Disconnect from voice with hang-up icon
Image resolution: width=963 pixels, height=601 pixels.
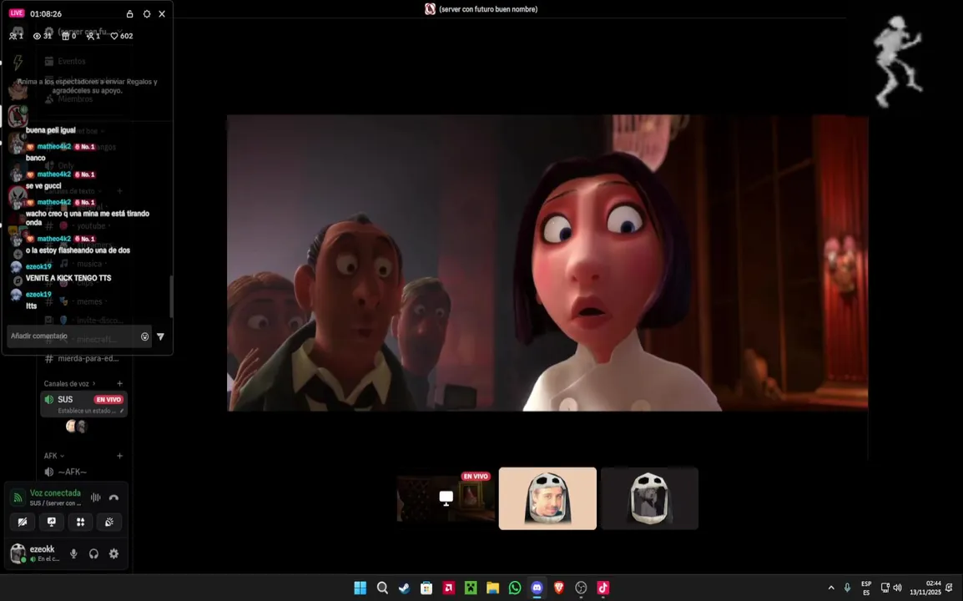point(113,497)
